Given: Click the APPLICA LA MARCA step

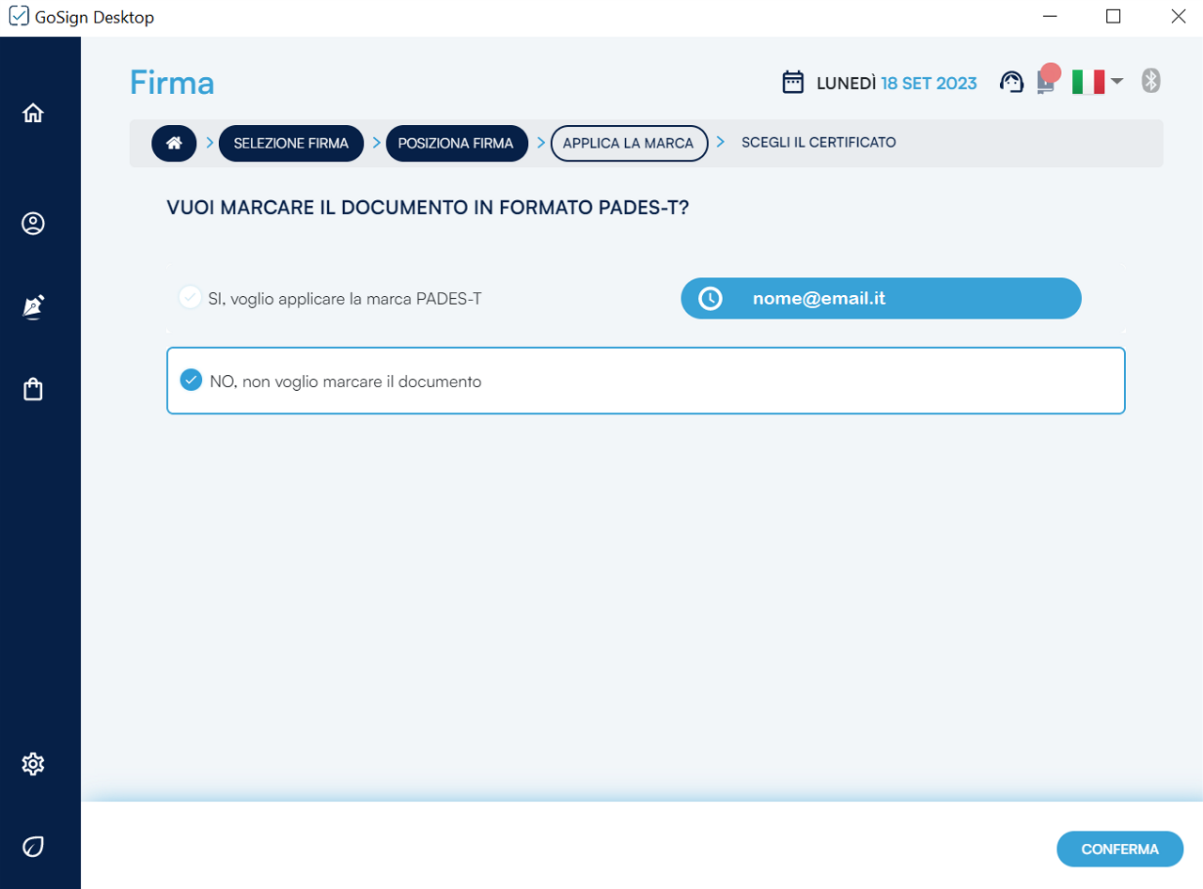Looking at the screenshot, I should [628, 143].
